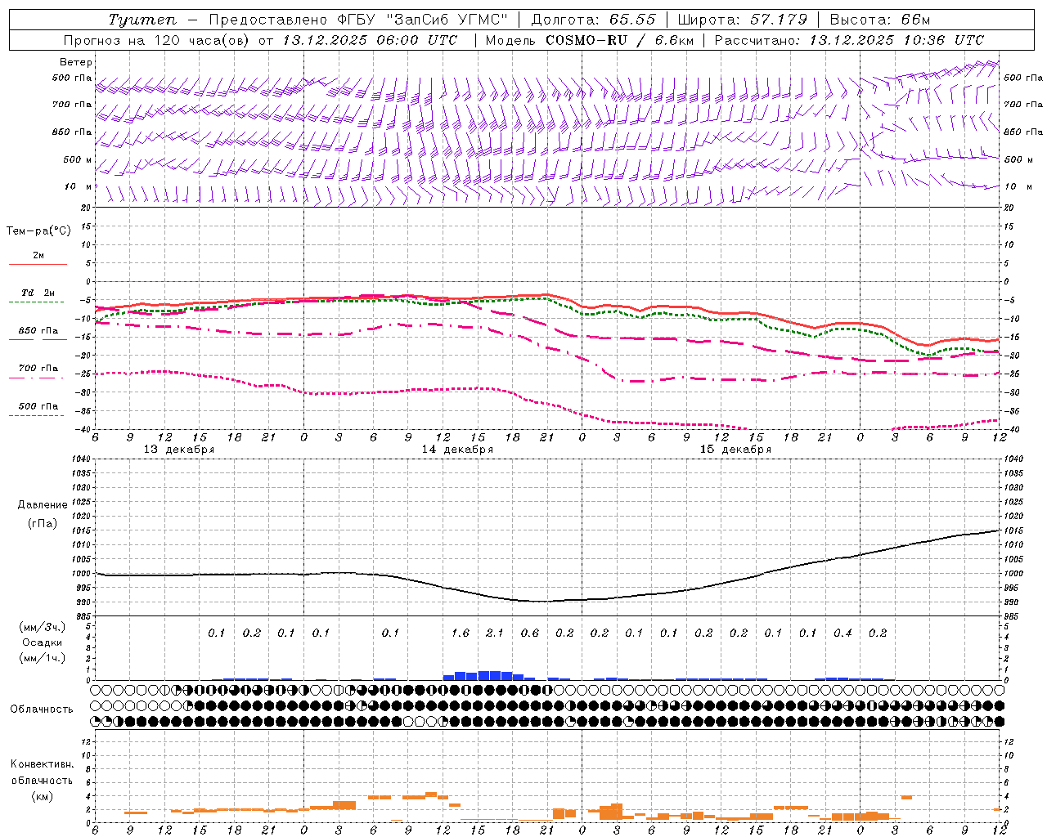
Task: Click the 0.6 precipitation value
Action: [x=530, y=633]
